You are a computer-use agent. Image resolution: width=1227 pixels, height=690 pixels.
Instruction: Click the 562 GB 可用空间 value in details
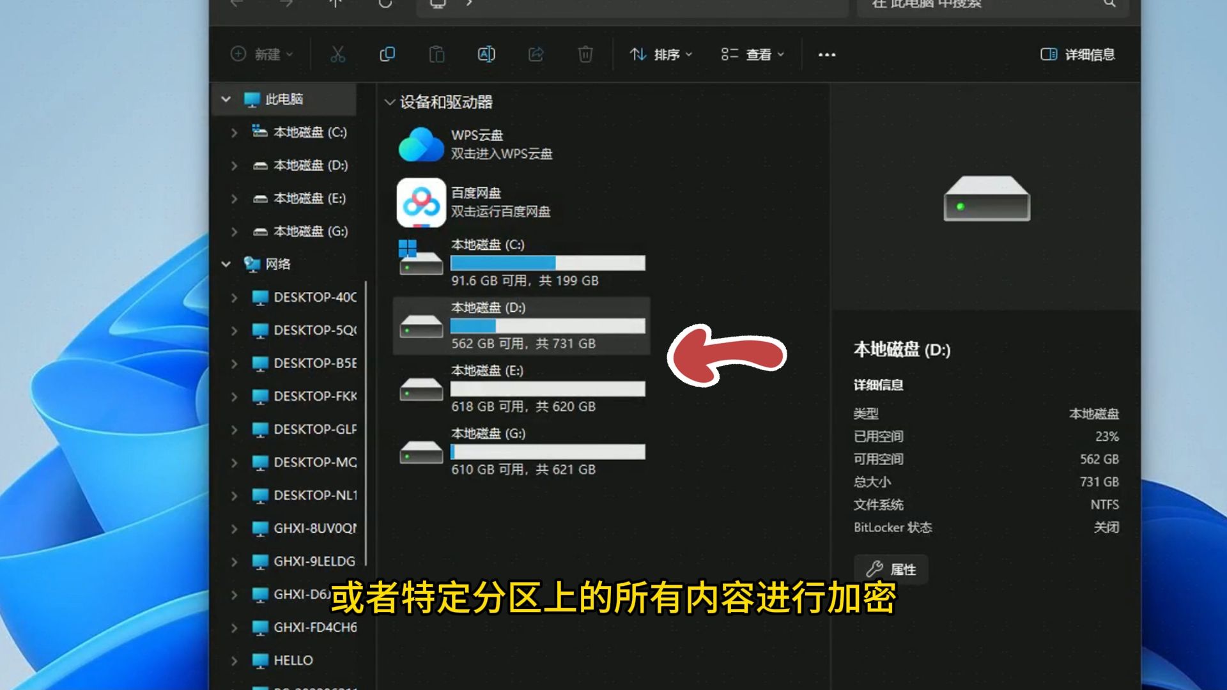click(1099, 459)
